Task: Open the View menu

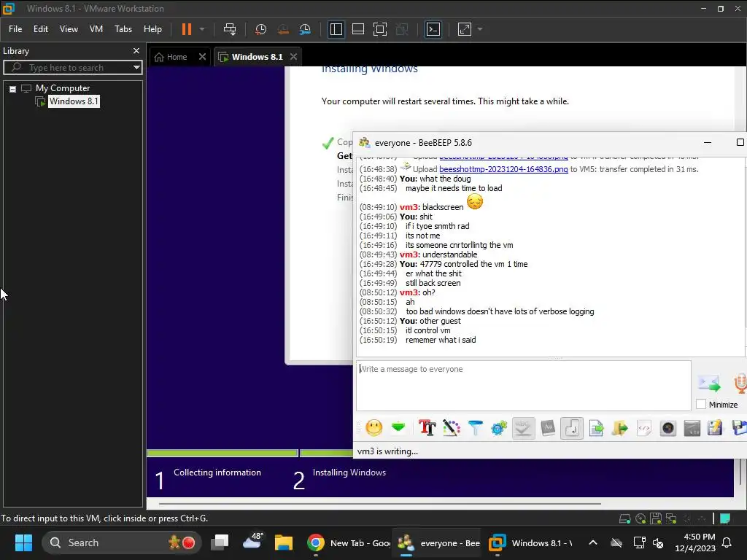Action: [69, 29]
